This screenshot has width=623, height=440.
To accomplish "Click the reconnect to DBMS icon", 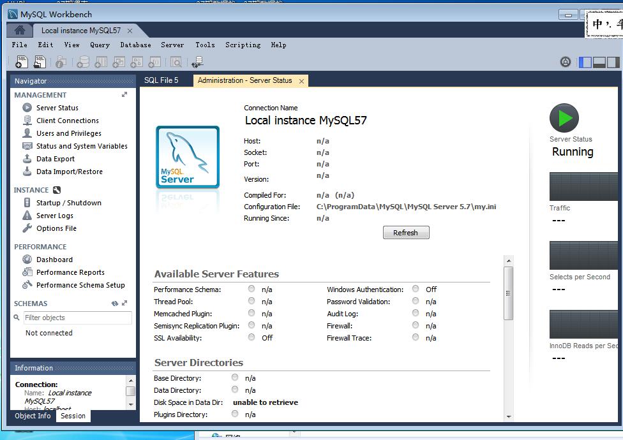I will pyautogui.click(x=197, y=62).
